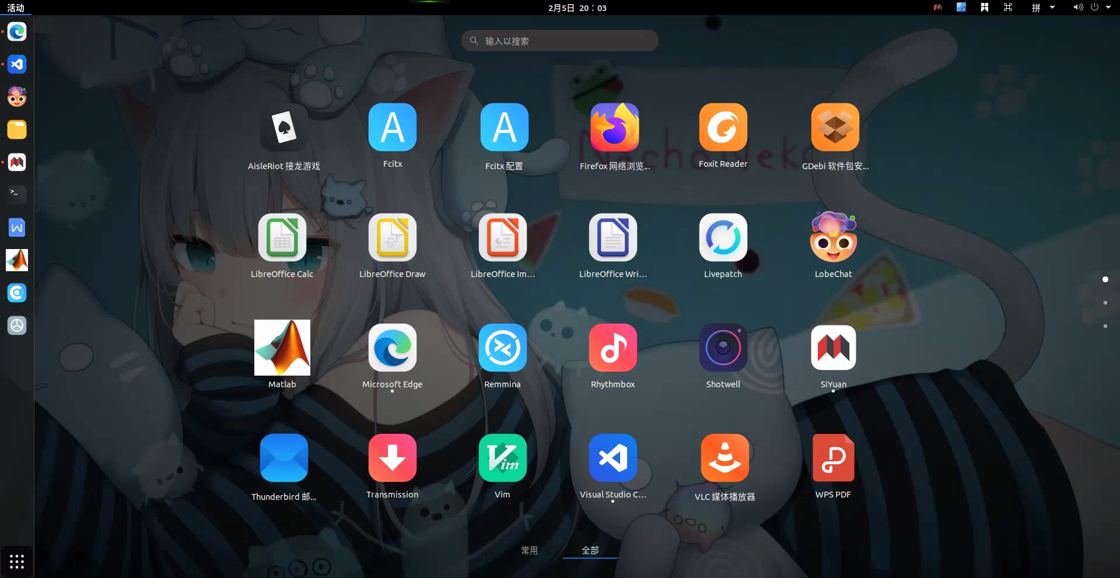Open Shotwell photo manager

723,348
